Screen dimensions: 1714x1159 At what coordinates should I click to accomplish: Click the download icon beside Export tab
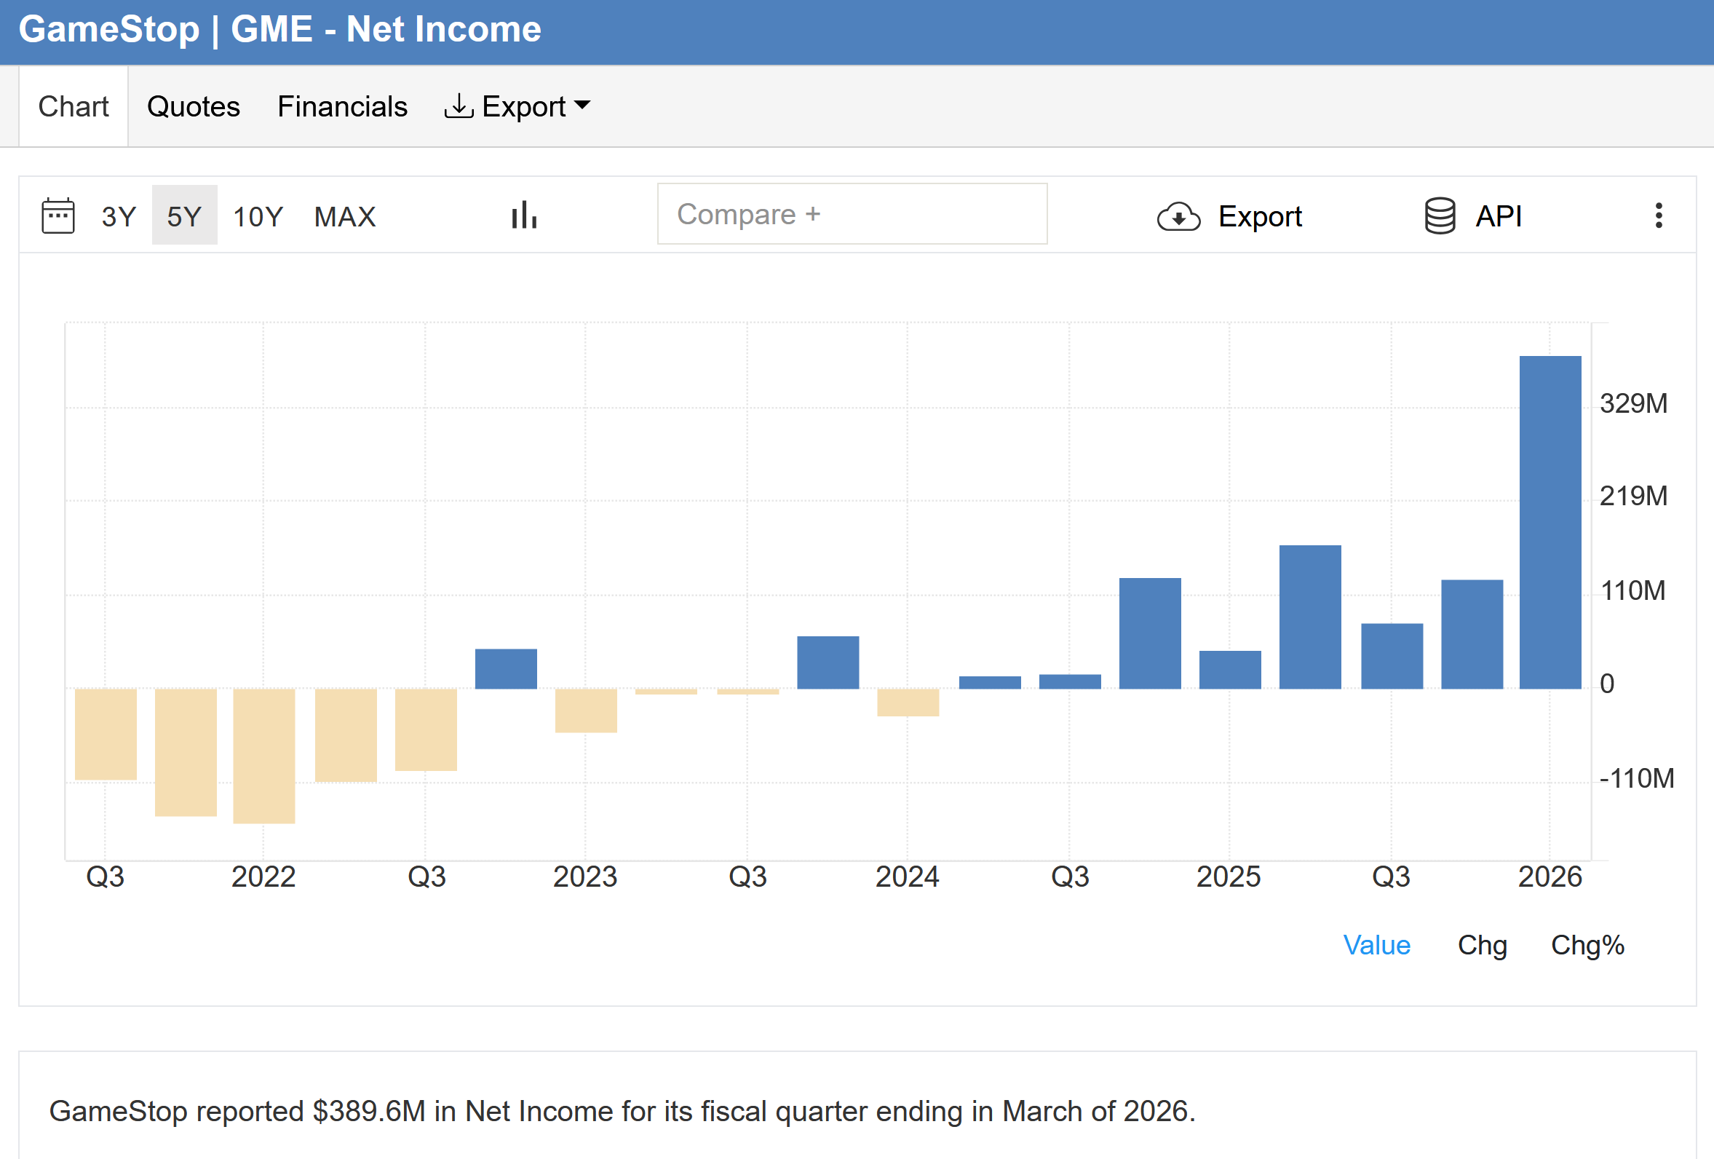click(459, 106)
